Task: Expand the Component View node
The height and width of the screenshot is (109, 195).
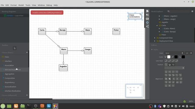Action: pos(155,38)
